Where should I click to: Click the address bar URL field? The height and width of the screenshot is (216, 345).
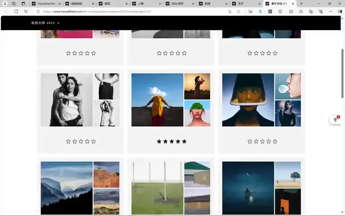coord(132,11)
